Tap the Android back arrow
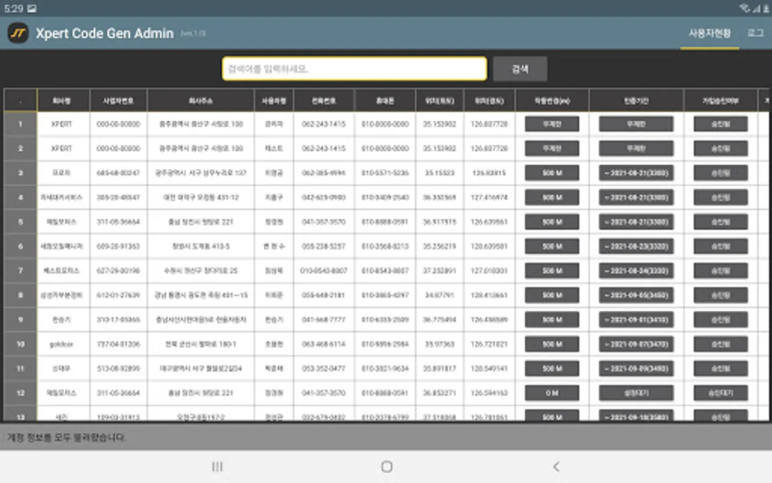 coord(556,466)
